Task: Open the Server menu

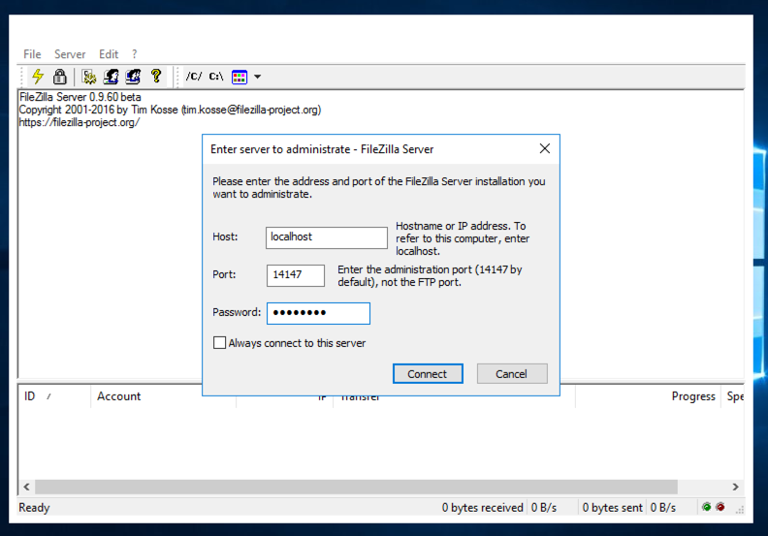Action: pos(70,54)
